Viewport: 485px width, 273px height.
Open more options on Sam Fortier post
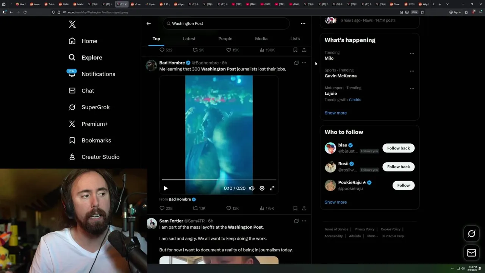(x=304, y=221)
